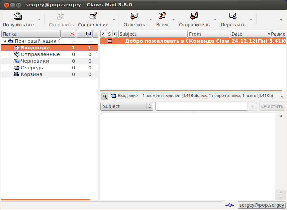The height and width of the screenshot is (210, 287).
Task: Click the Очередь queue folder icon
Action: click(x=17, y=68)
